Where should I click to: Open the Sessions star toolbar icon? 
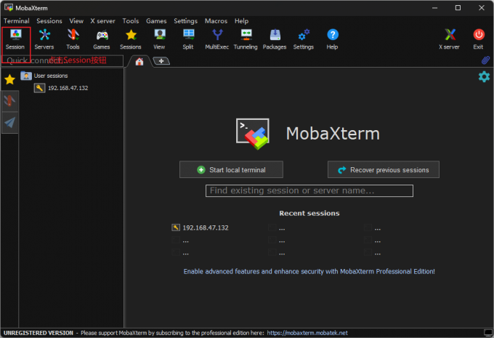[131, 39]
